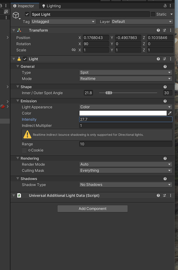The image size is (178, 270).
Task: Open the Culling Mask dropdown
Action: point(125,170)
